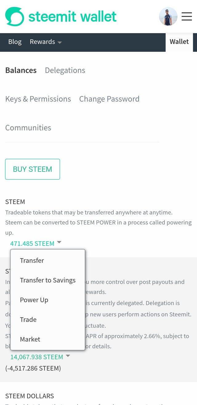
Task: Open Market from the STEEM menu
Action: tap(30, 339)
